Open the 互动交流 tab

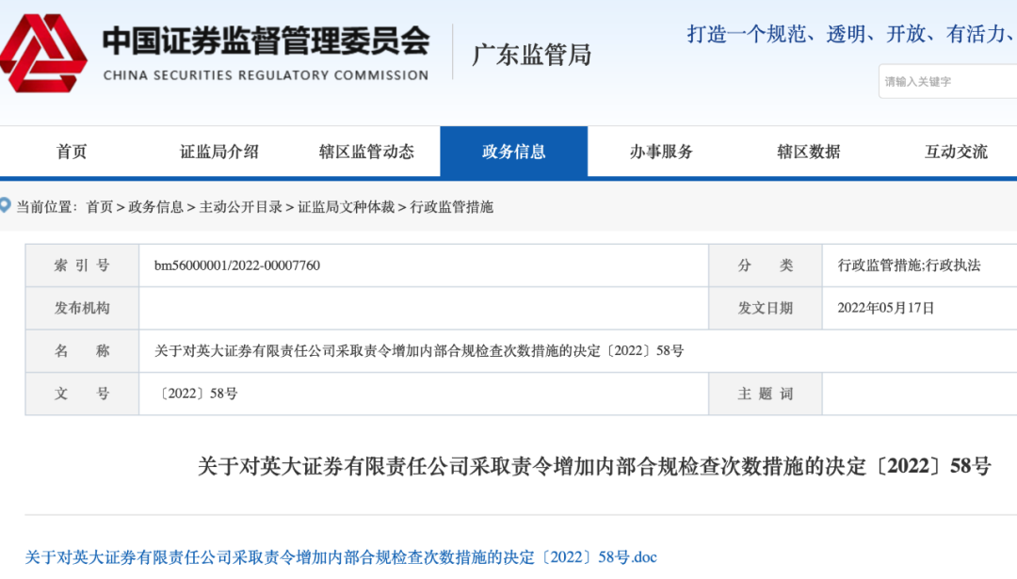tap(956, 152)
